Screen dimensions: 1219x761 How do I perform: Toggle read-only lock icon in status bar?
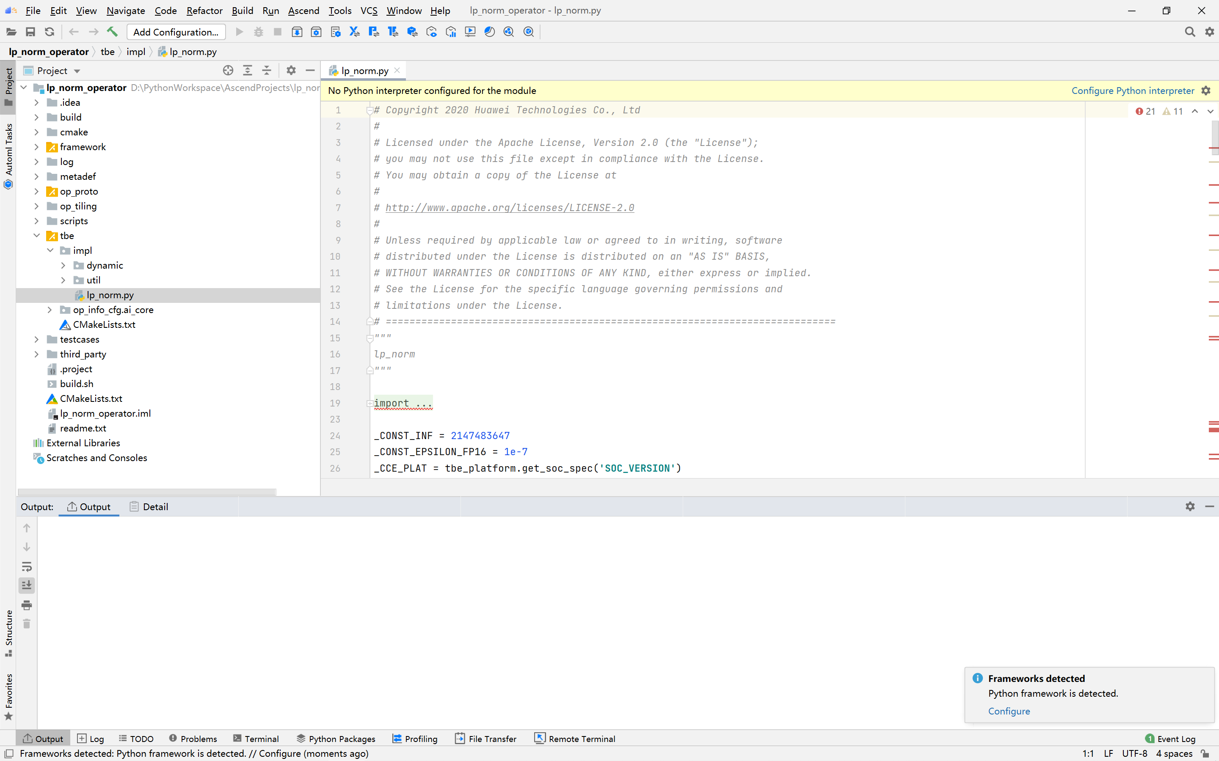coord(1205,753)
